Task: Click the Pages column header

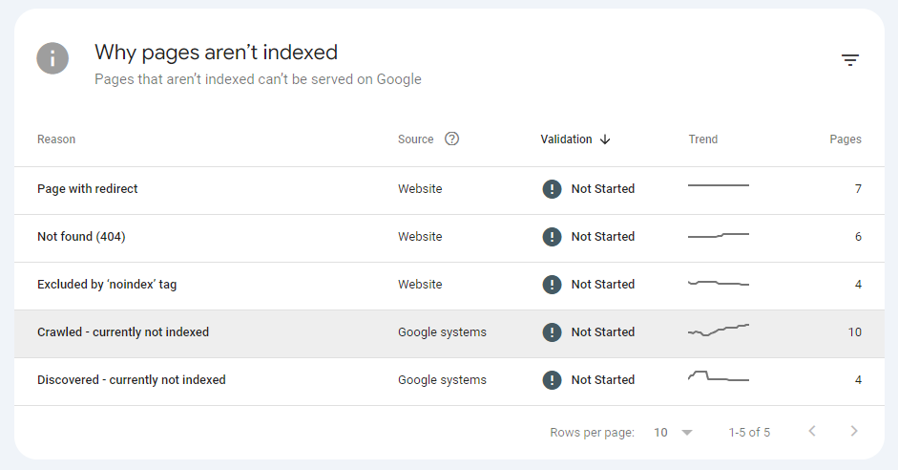Action: click(846, 139)
